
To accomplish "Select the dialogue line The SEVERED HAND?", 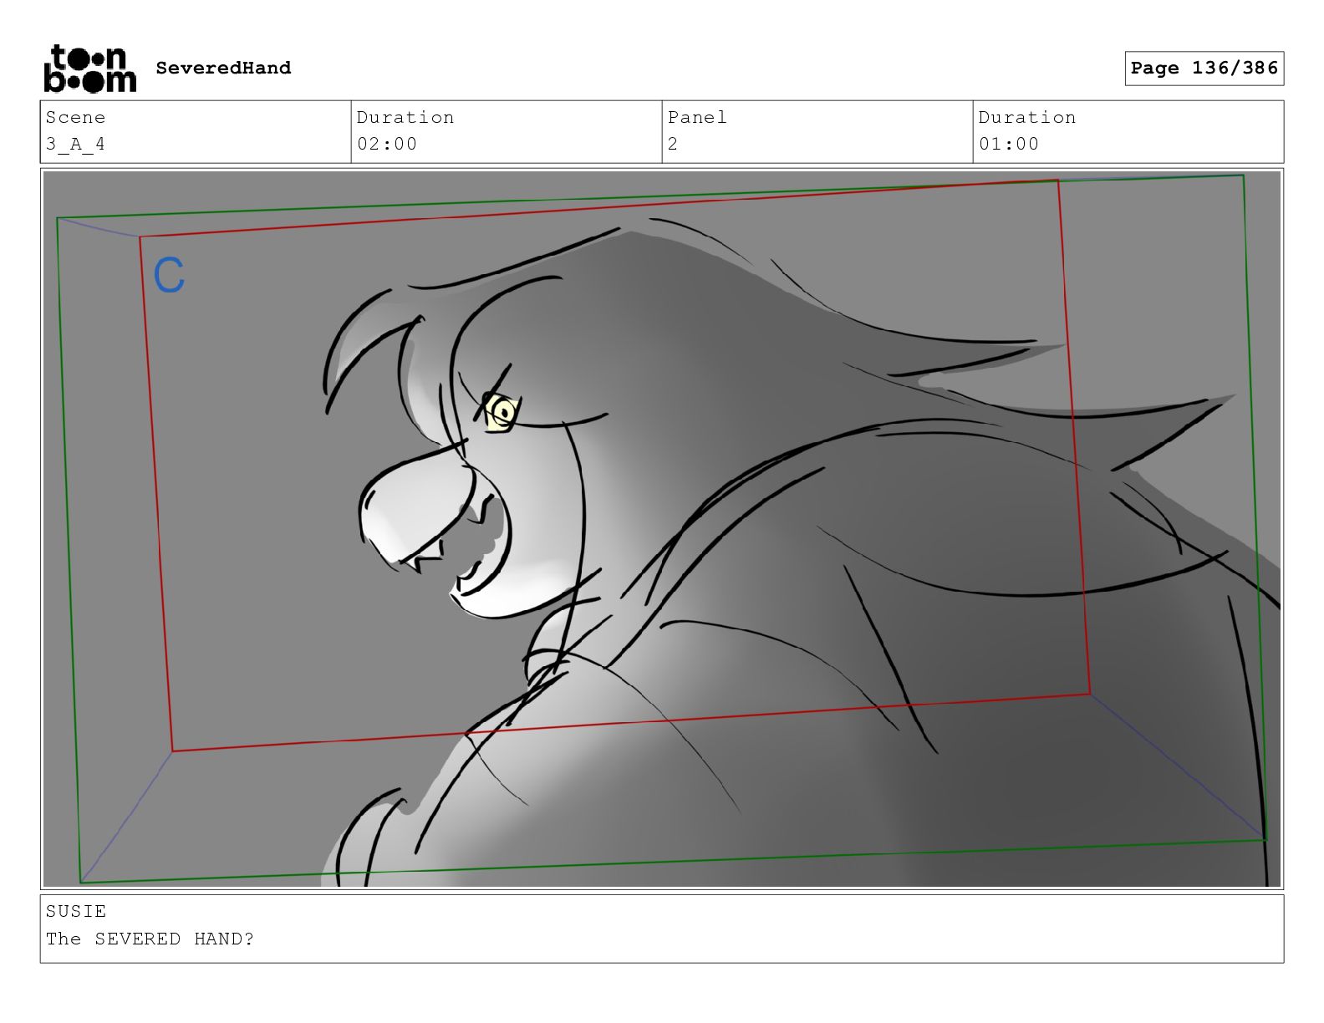I will 150,939.
